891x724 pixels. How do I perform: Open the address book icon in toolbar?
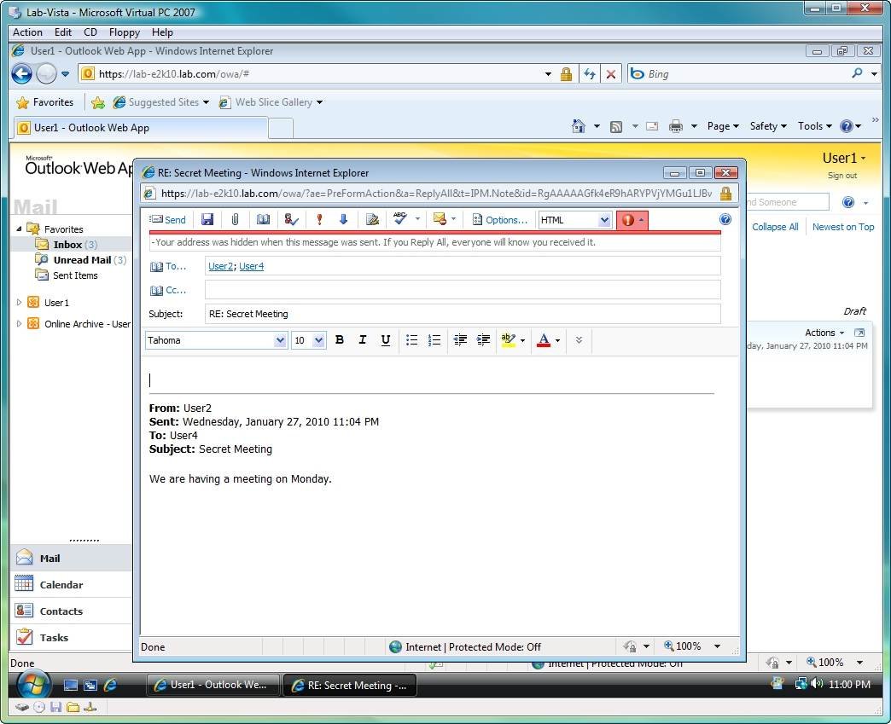point(263,220)
